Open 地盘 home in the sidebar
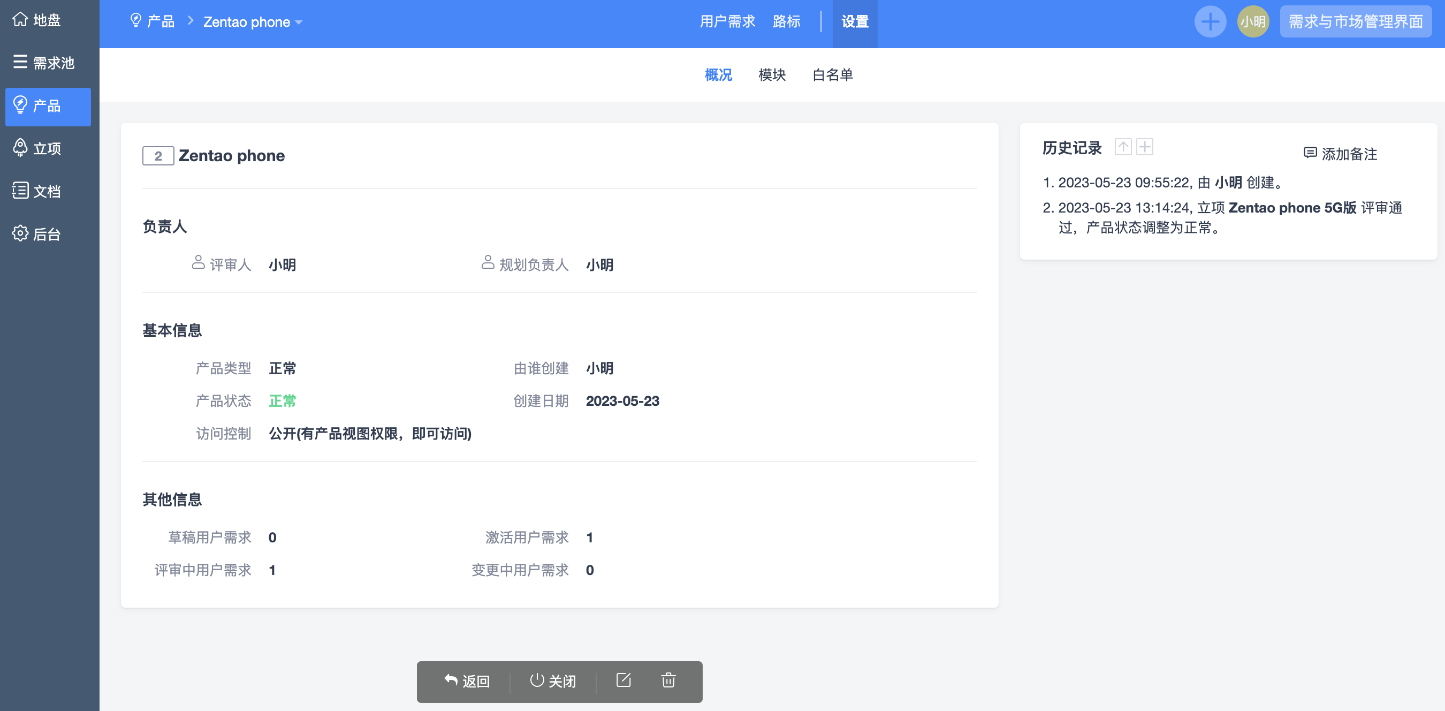 click(x=37, y=20)
